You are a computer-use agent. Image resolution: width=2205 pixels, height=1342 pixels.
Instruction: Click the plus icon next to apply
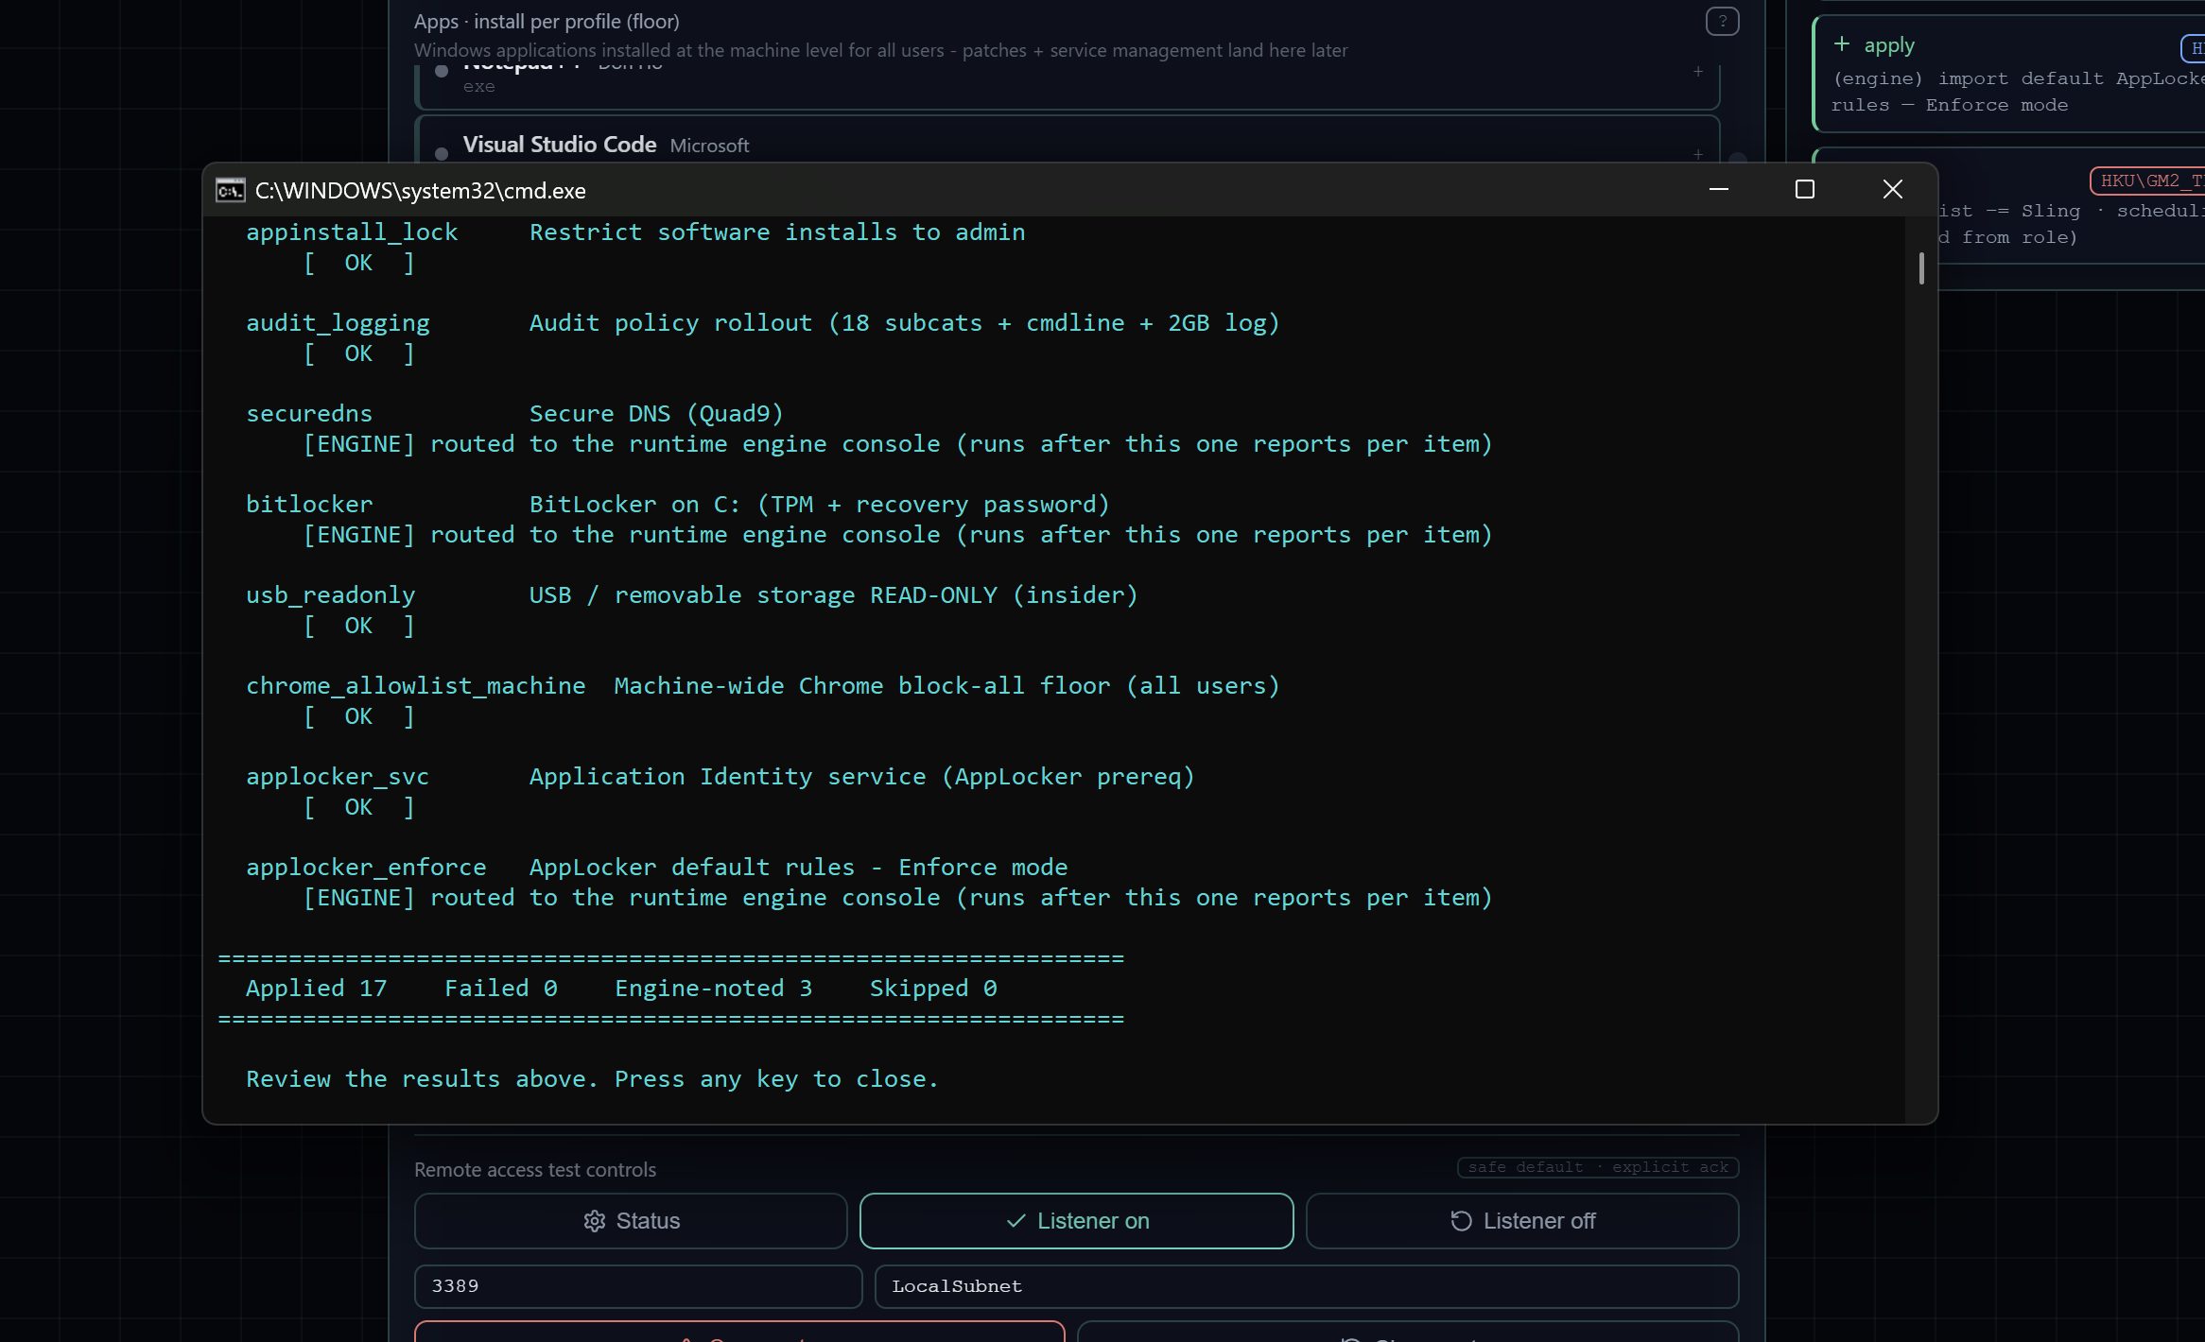(1842, 43)
